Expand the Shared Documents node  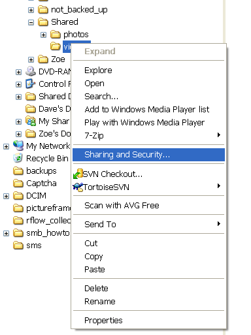pyautogui.click(x=18, y=97)
